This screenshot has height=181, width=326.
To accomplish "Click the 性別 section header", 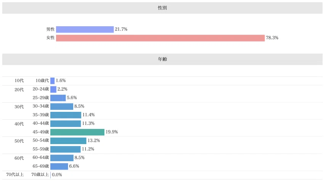I will point(162,8).
